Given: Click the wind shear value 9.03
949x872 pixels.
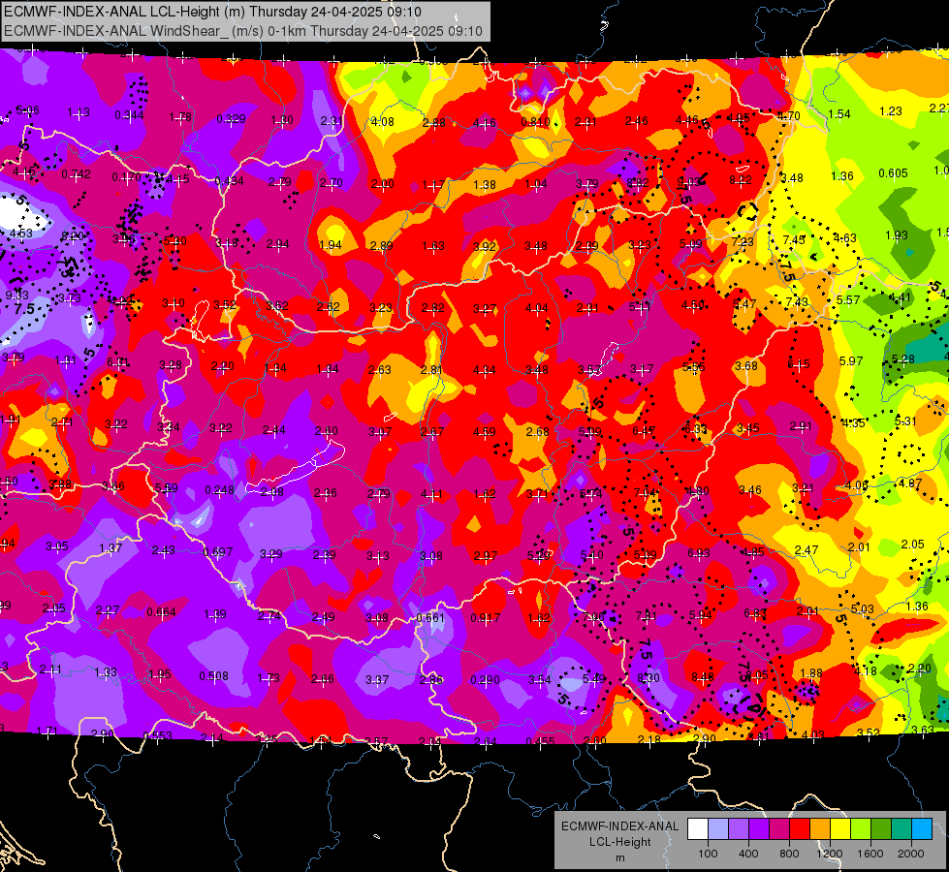Looking at the screenshot, I should pos(688,181).
